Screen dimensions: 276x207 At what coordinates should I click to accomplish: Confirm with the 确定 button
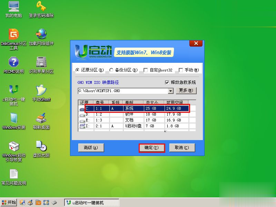[151, 148]
